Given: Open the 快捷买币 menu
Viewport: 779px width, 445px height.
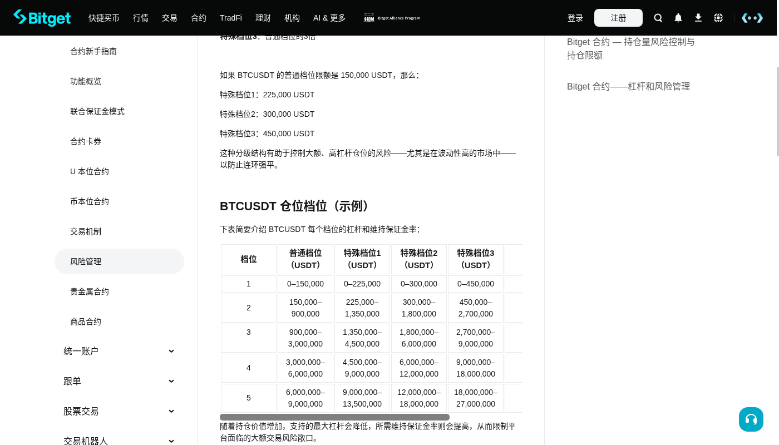Looking at the screenshot, I should click(104, 18).
